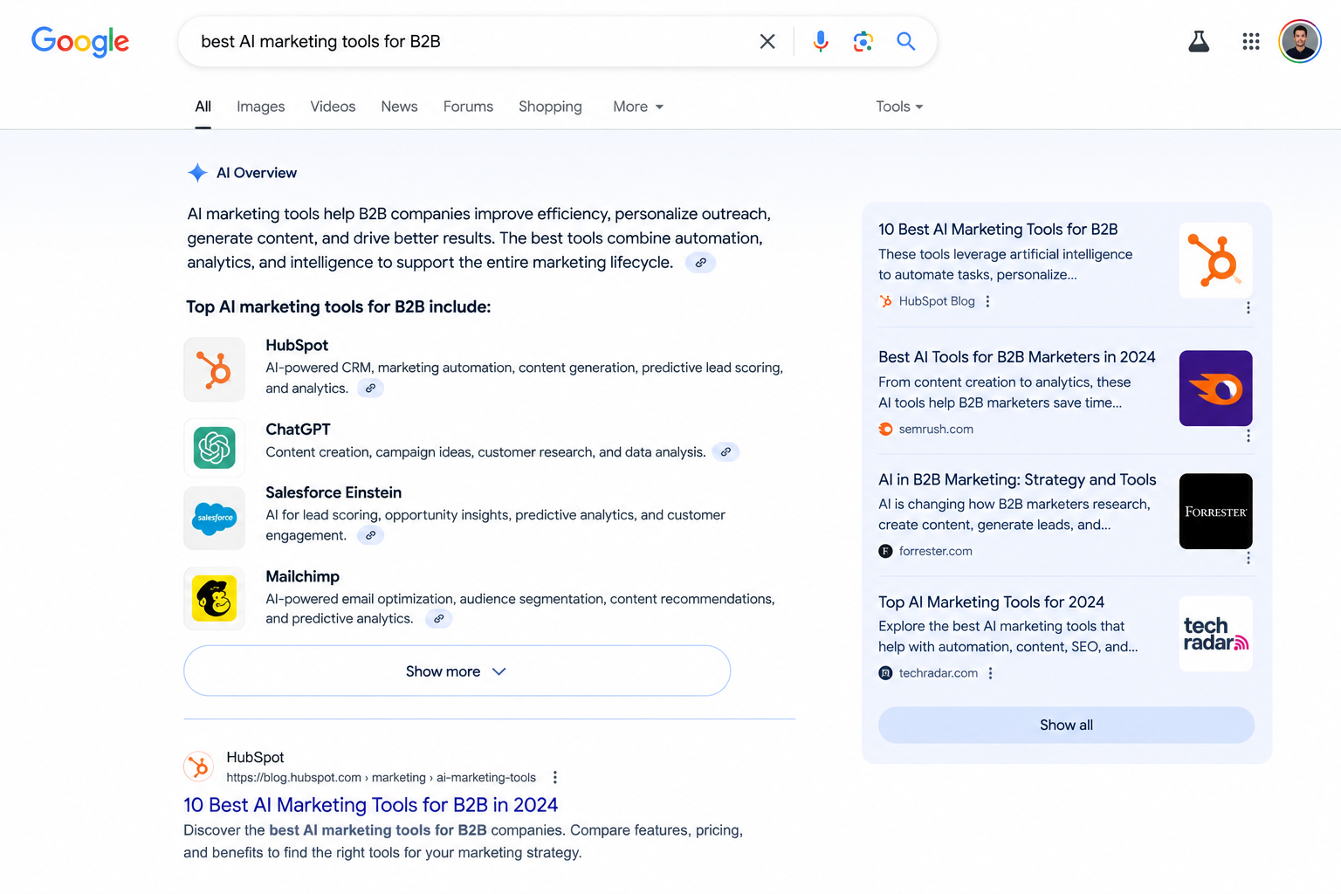Open the Google account profile avatar
Screen dimensions: 1341x894
1300,41
